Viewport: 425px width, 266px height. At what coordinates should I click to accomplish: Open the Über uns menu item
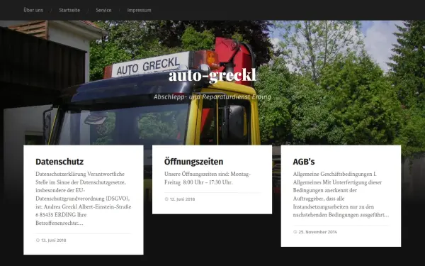click(33, 10)
